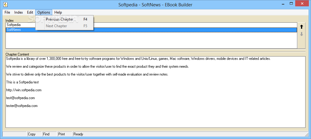Click Find in the status bar
The image size is (311, 139).
coord(50,134)
